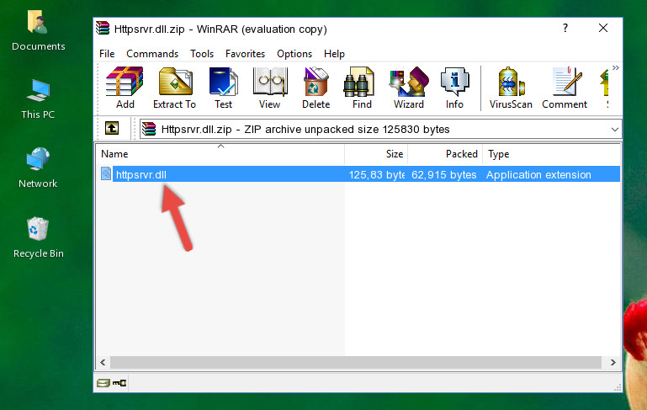Click the horizontal scrollbar right arrow

click(613, 362)
